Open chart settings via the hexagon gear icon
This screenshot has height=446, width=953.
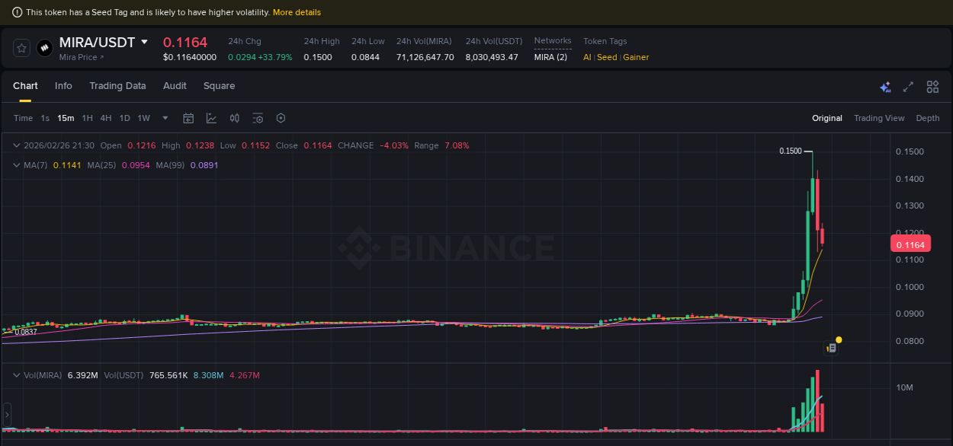click(x=281, y=118)
